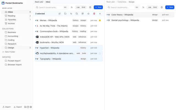Click Read Later breadcrumb in Inbox pane
This screenshot has width=176, height=110.
(x=39, y=2)
